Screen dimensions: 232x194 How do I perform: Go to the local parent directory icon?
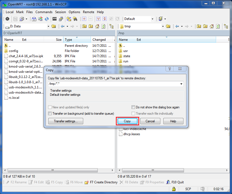[x=84, y=26]
